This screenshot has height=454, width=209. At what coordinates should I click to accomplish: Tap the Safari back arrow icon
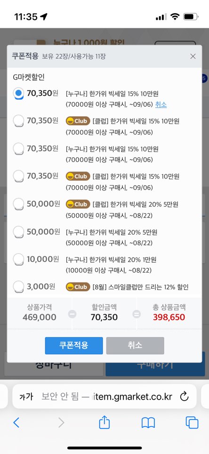[16, 423]
